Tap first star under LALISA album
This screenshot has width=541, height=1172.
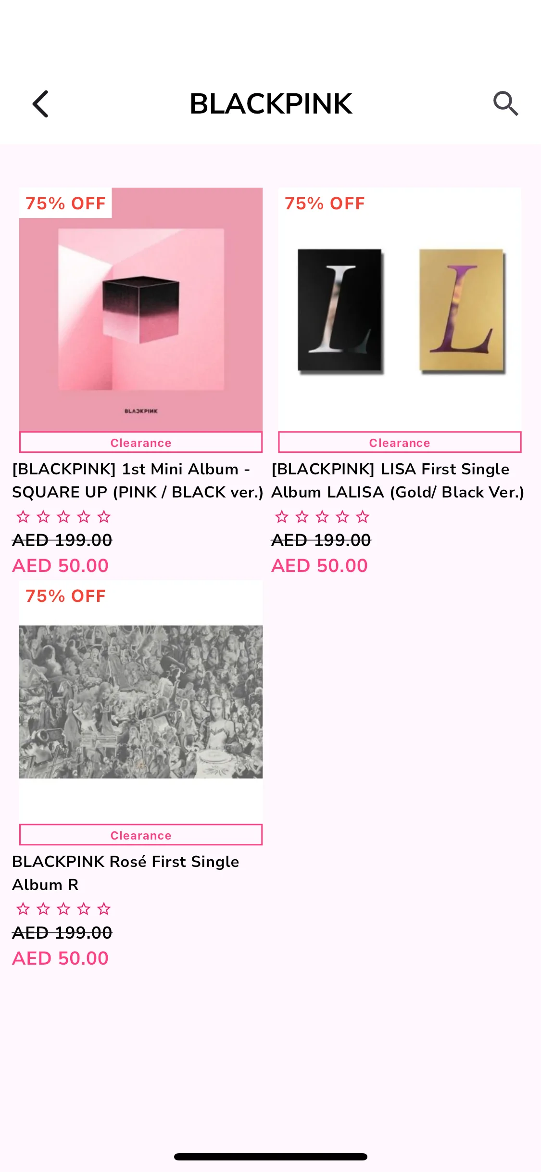[282, 517]
